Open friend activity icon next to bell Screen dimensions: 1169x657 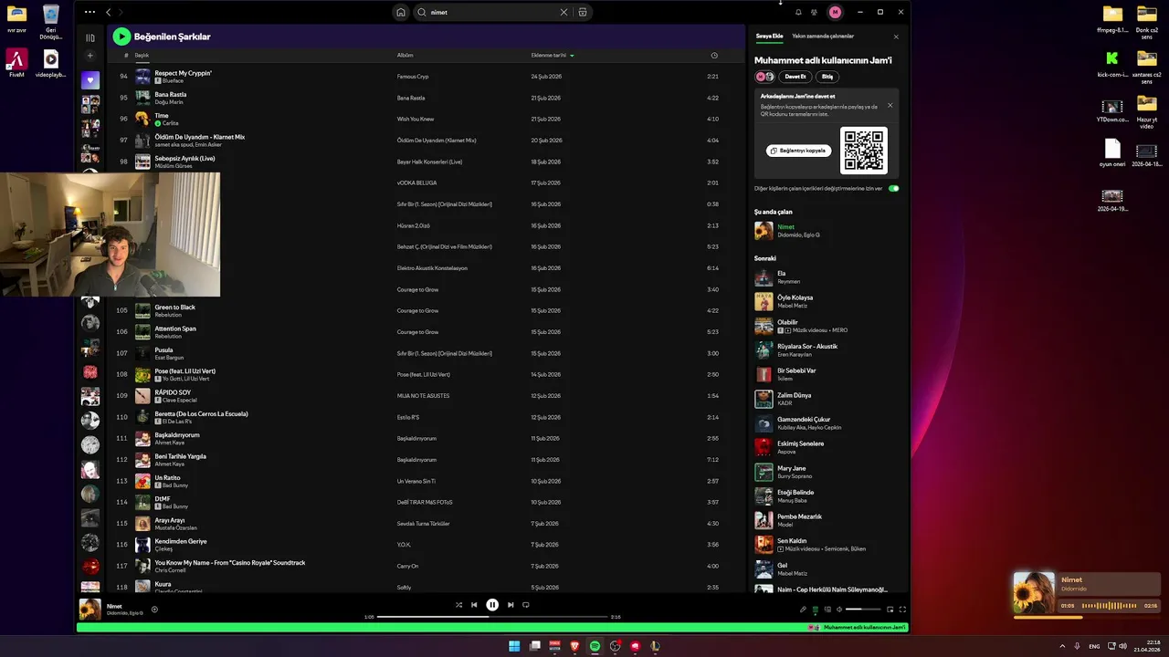pos(814,12)
